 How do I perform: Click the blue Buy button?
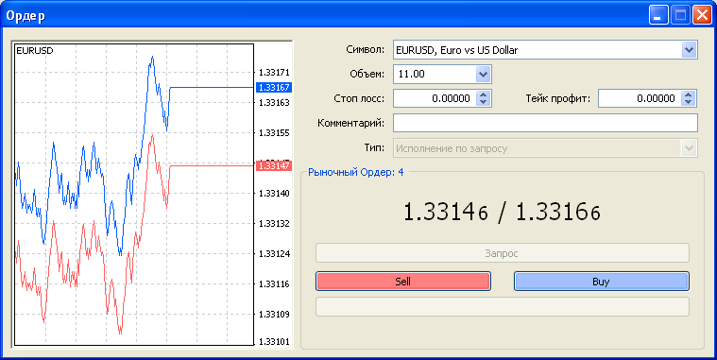pos(602,282)
